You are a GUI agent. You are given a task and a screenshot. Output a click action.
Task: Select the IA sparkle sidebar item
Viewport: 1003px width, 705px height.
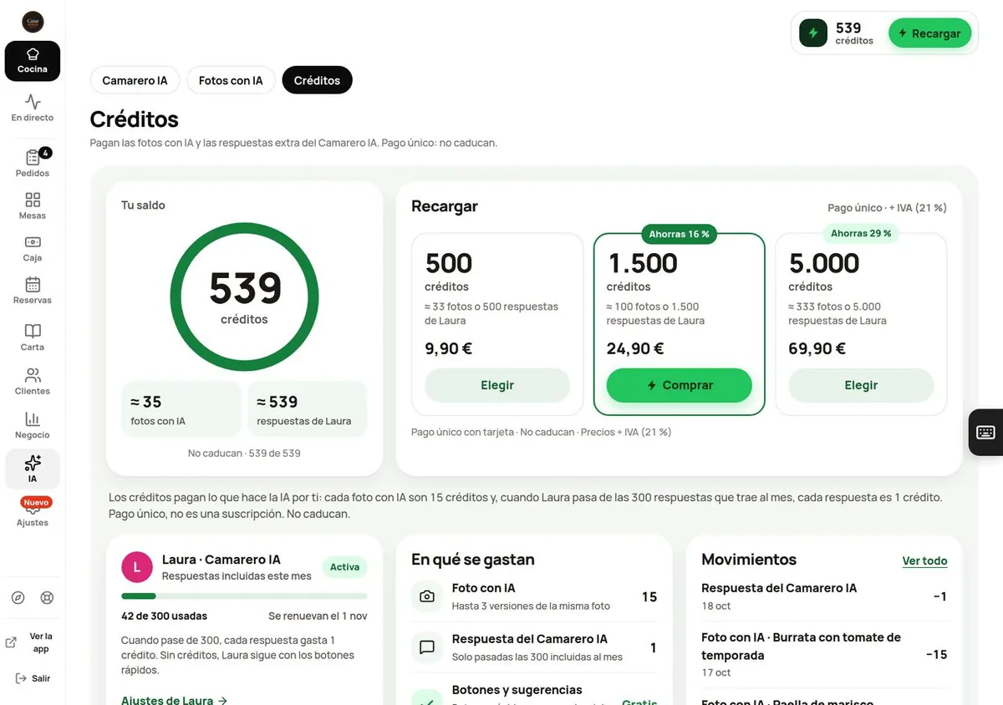pyautogui.click(x=33, y=469)
